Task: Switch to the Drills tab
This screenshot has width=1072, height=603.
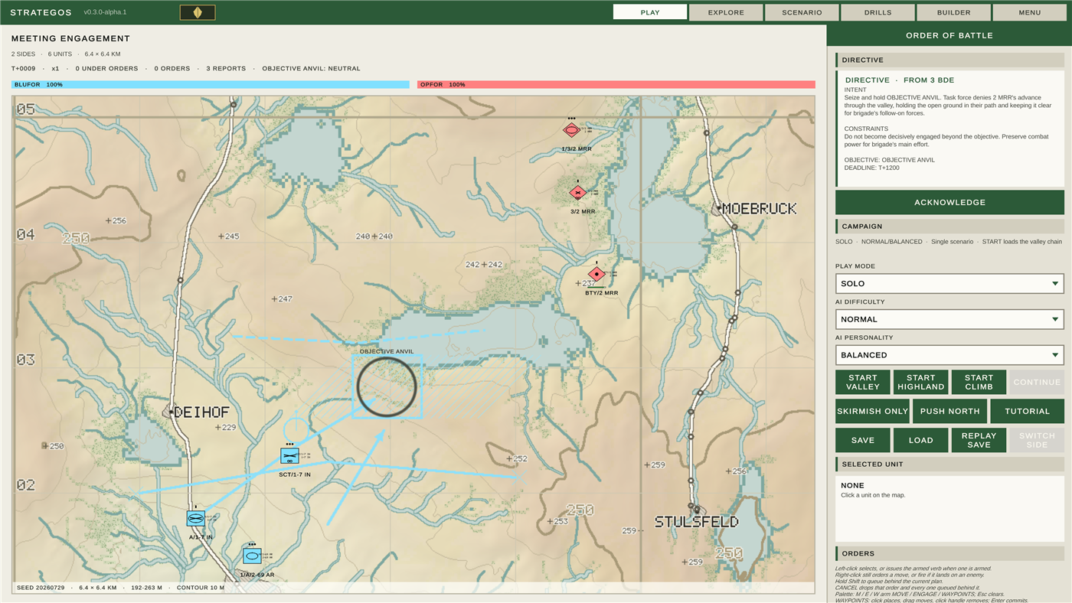Action: tap(878, 12)
